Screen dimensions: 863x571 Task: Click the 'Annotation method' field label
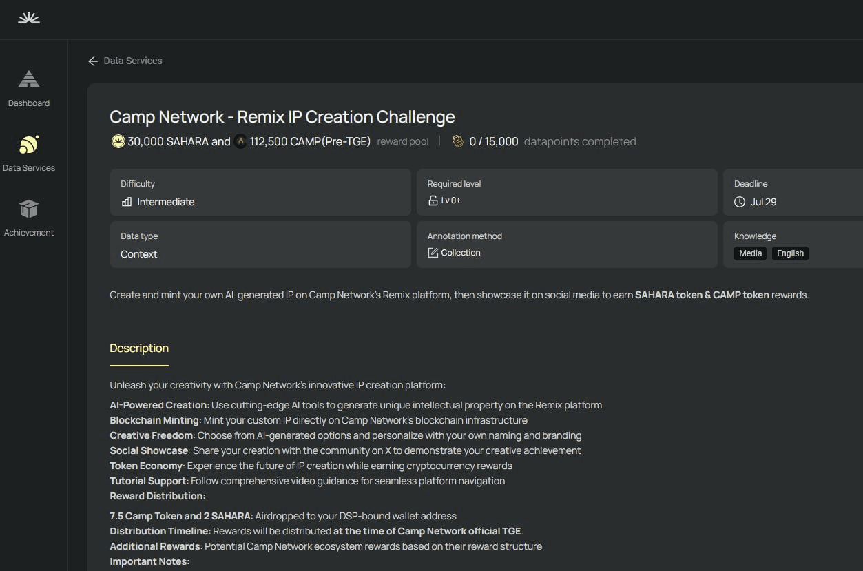click(x=465, y=236)
